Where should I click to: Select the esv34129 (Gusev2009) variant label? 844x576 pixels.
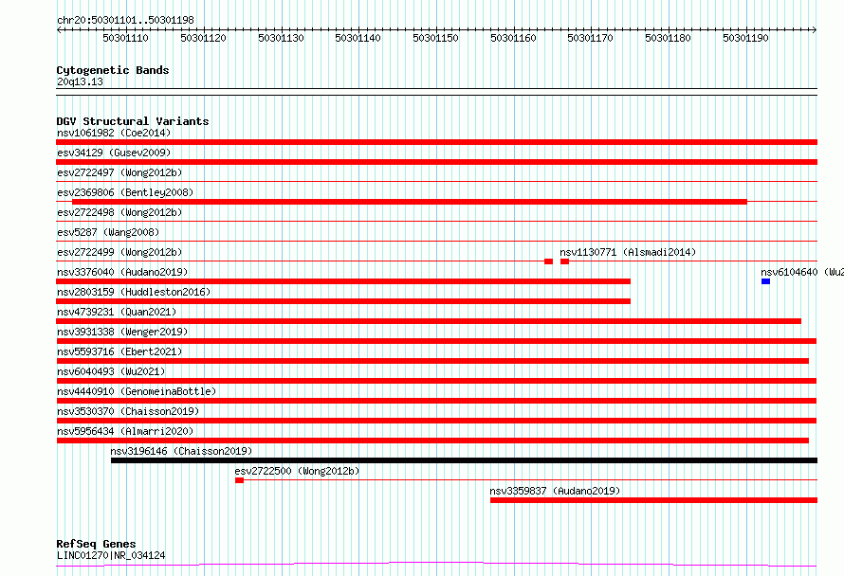(x=114, y=153)
